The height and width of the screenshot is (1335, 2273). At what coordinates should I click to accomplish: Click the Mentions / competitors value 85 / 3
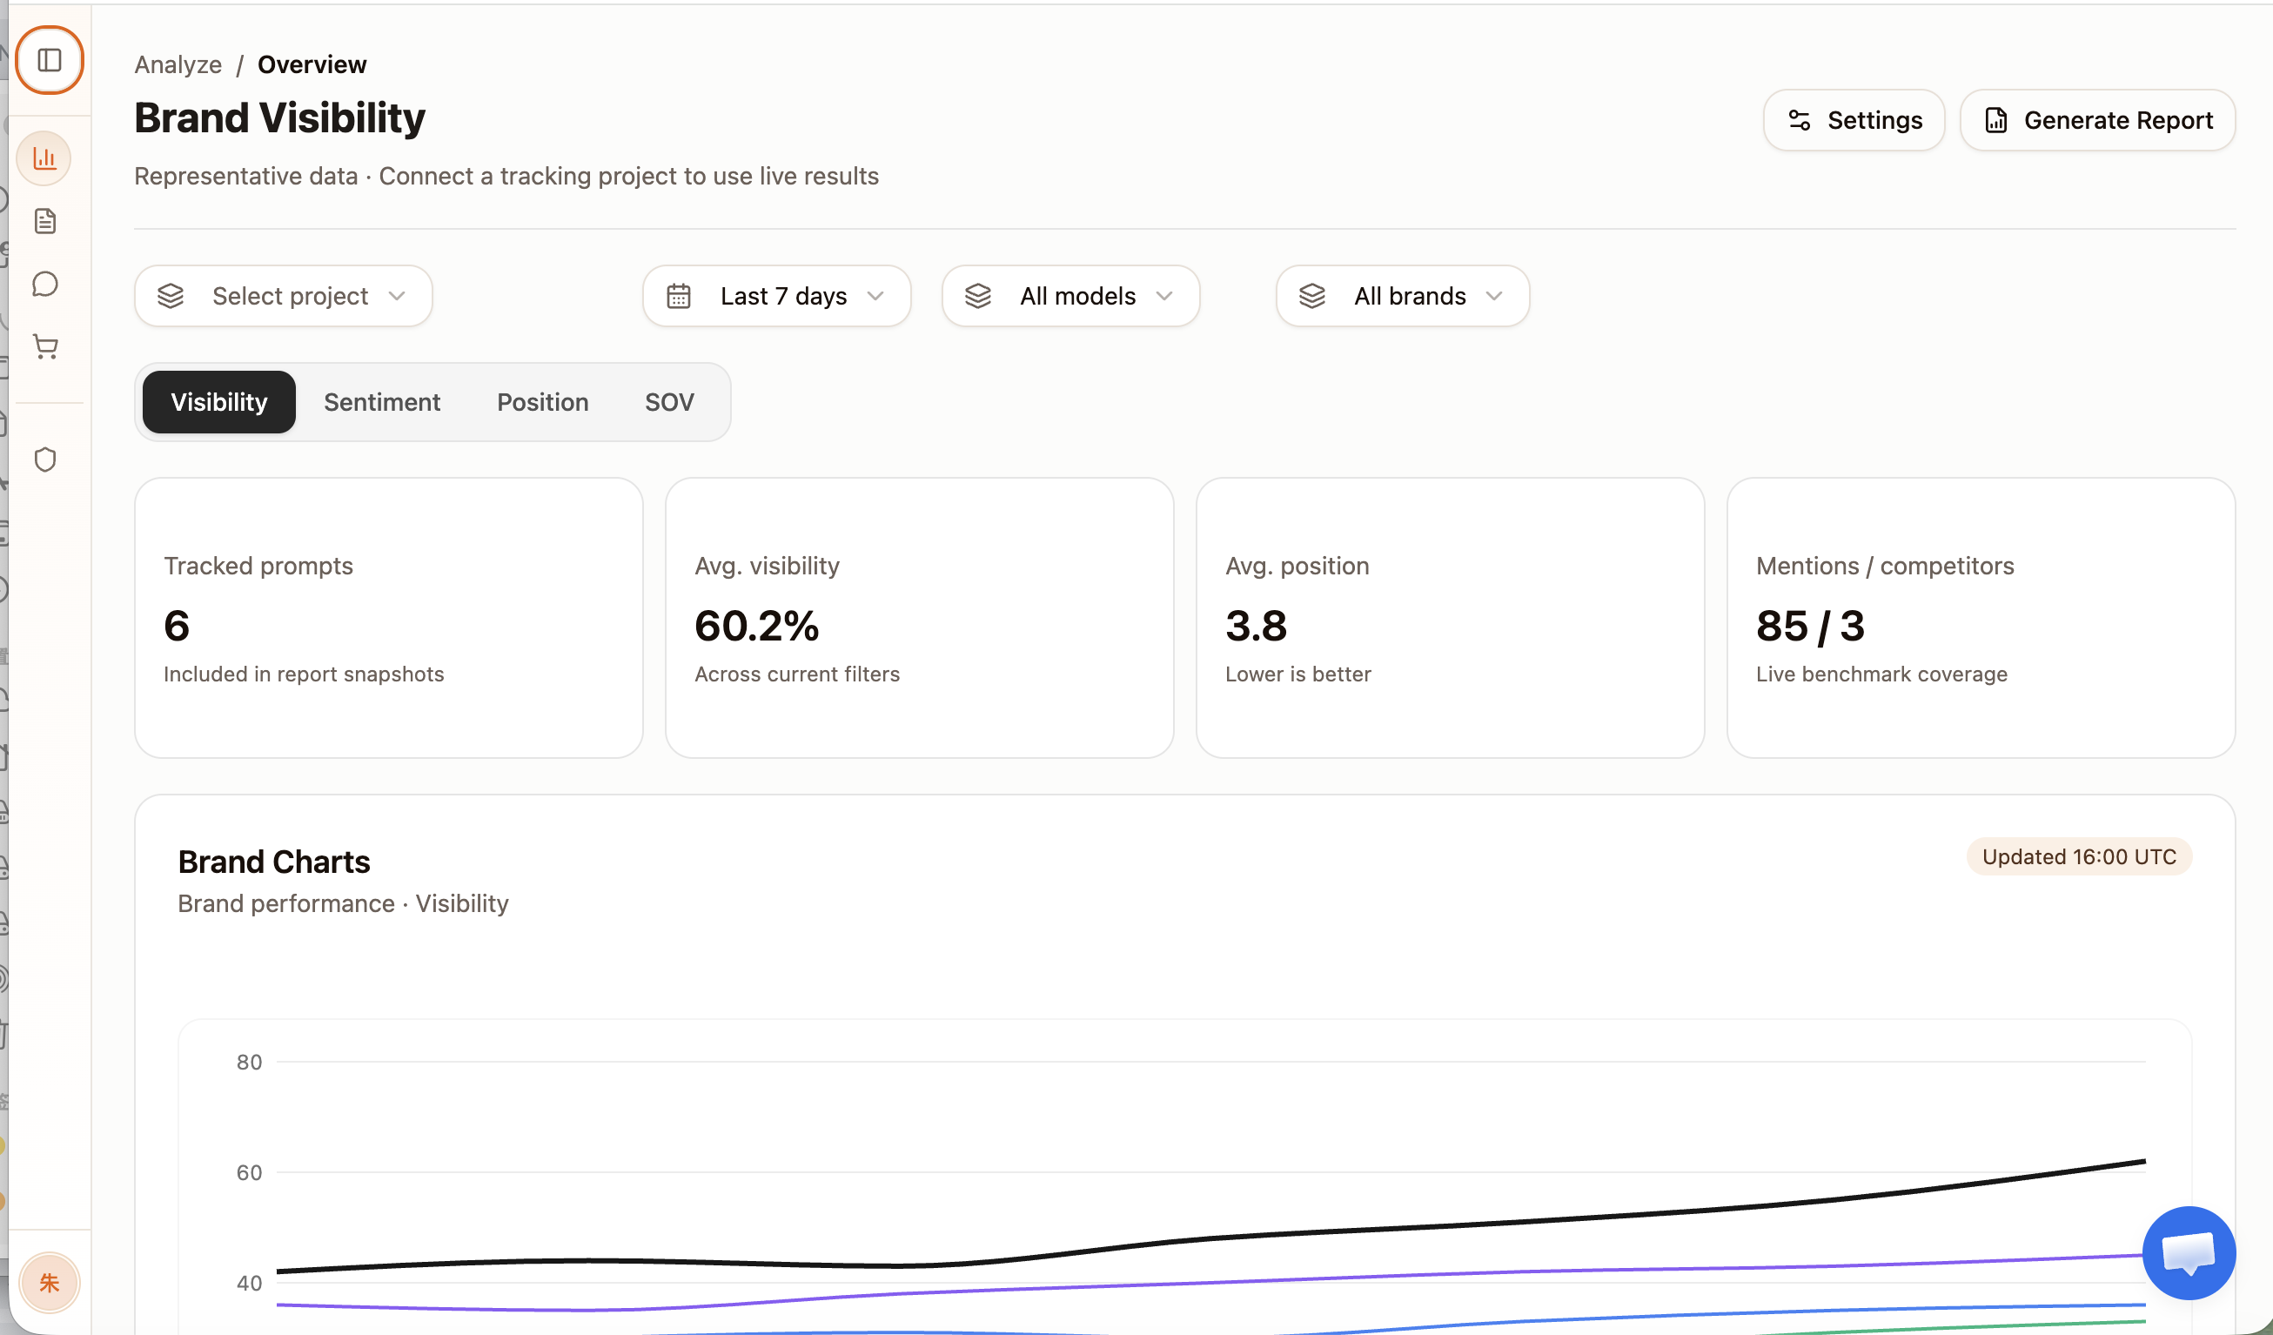1809,626
